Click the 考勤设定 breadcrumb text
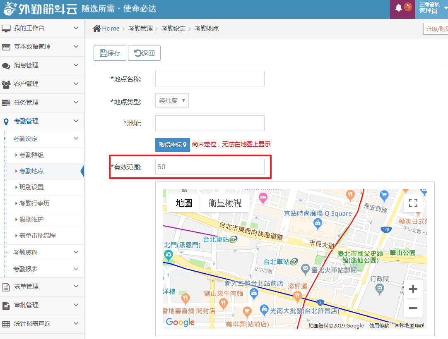The height and width of the screenshot is (339, 448). pyautogui.click(x=174, y=29)
